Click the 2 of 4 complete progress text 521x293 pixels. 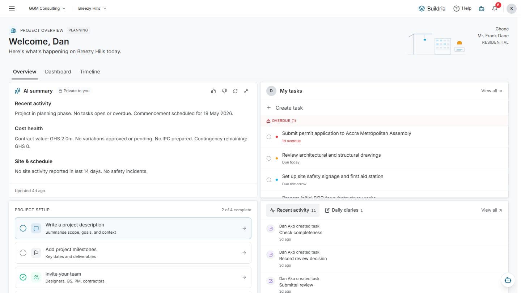(x=236, y=210)
